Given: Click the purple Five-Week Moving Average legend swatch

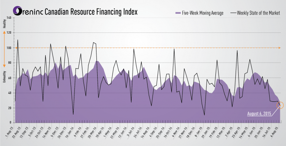Looking at the screenshot, I should point(178,13).
